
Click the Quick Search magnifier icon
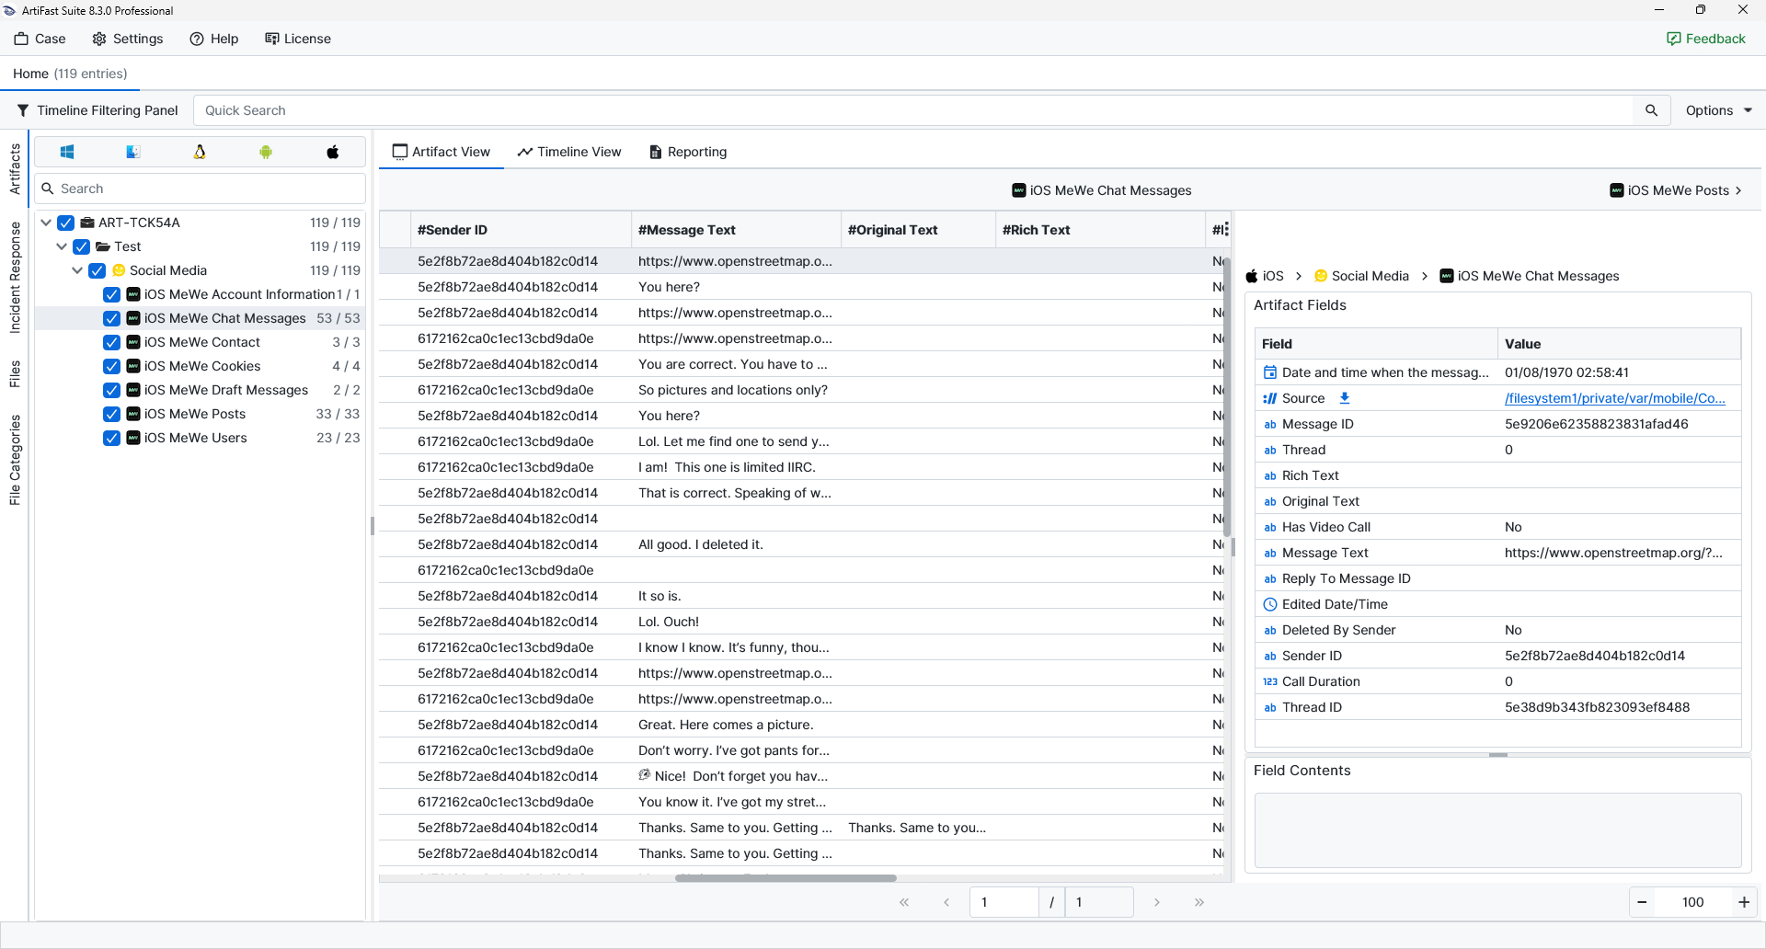[1651, 110]
